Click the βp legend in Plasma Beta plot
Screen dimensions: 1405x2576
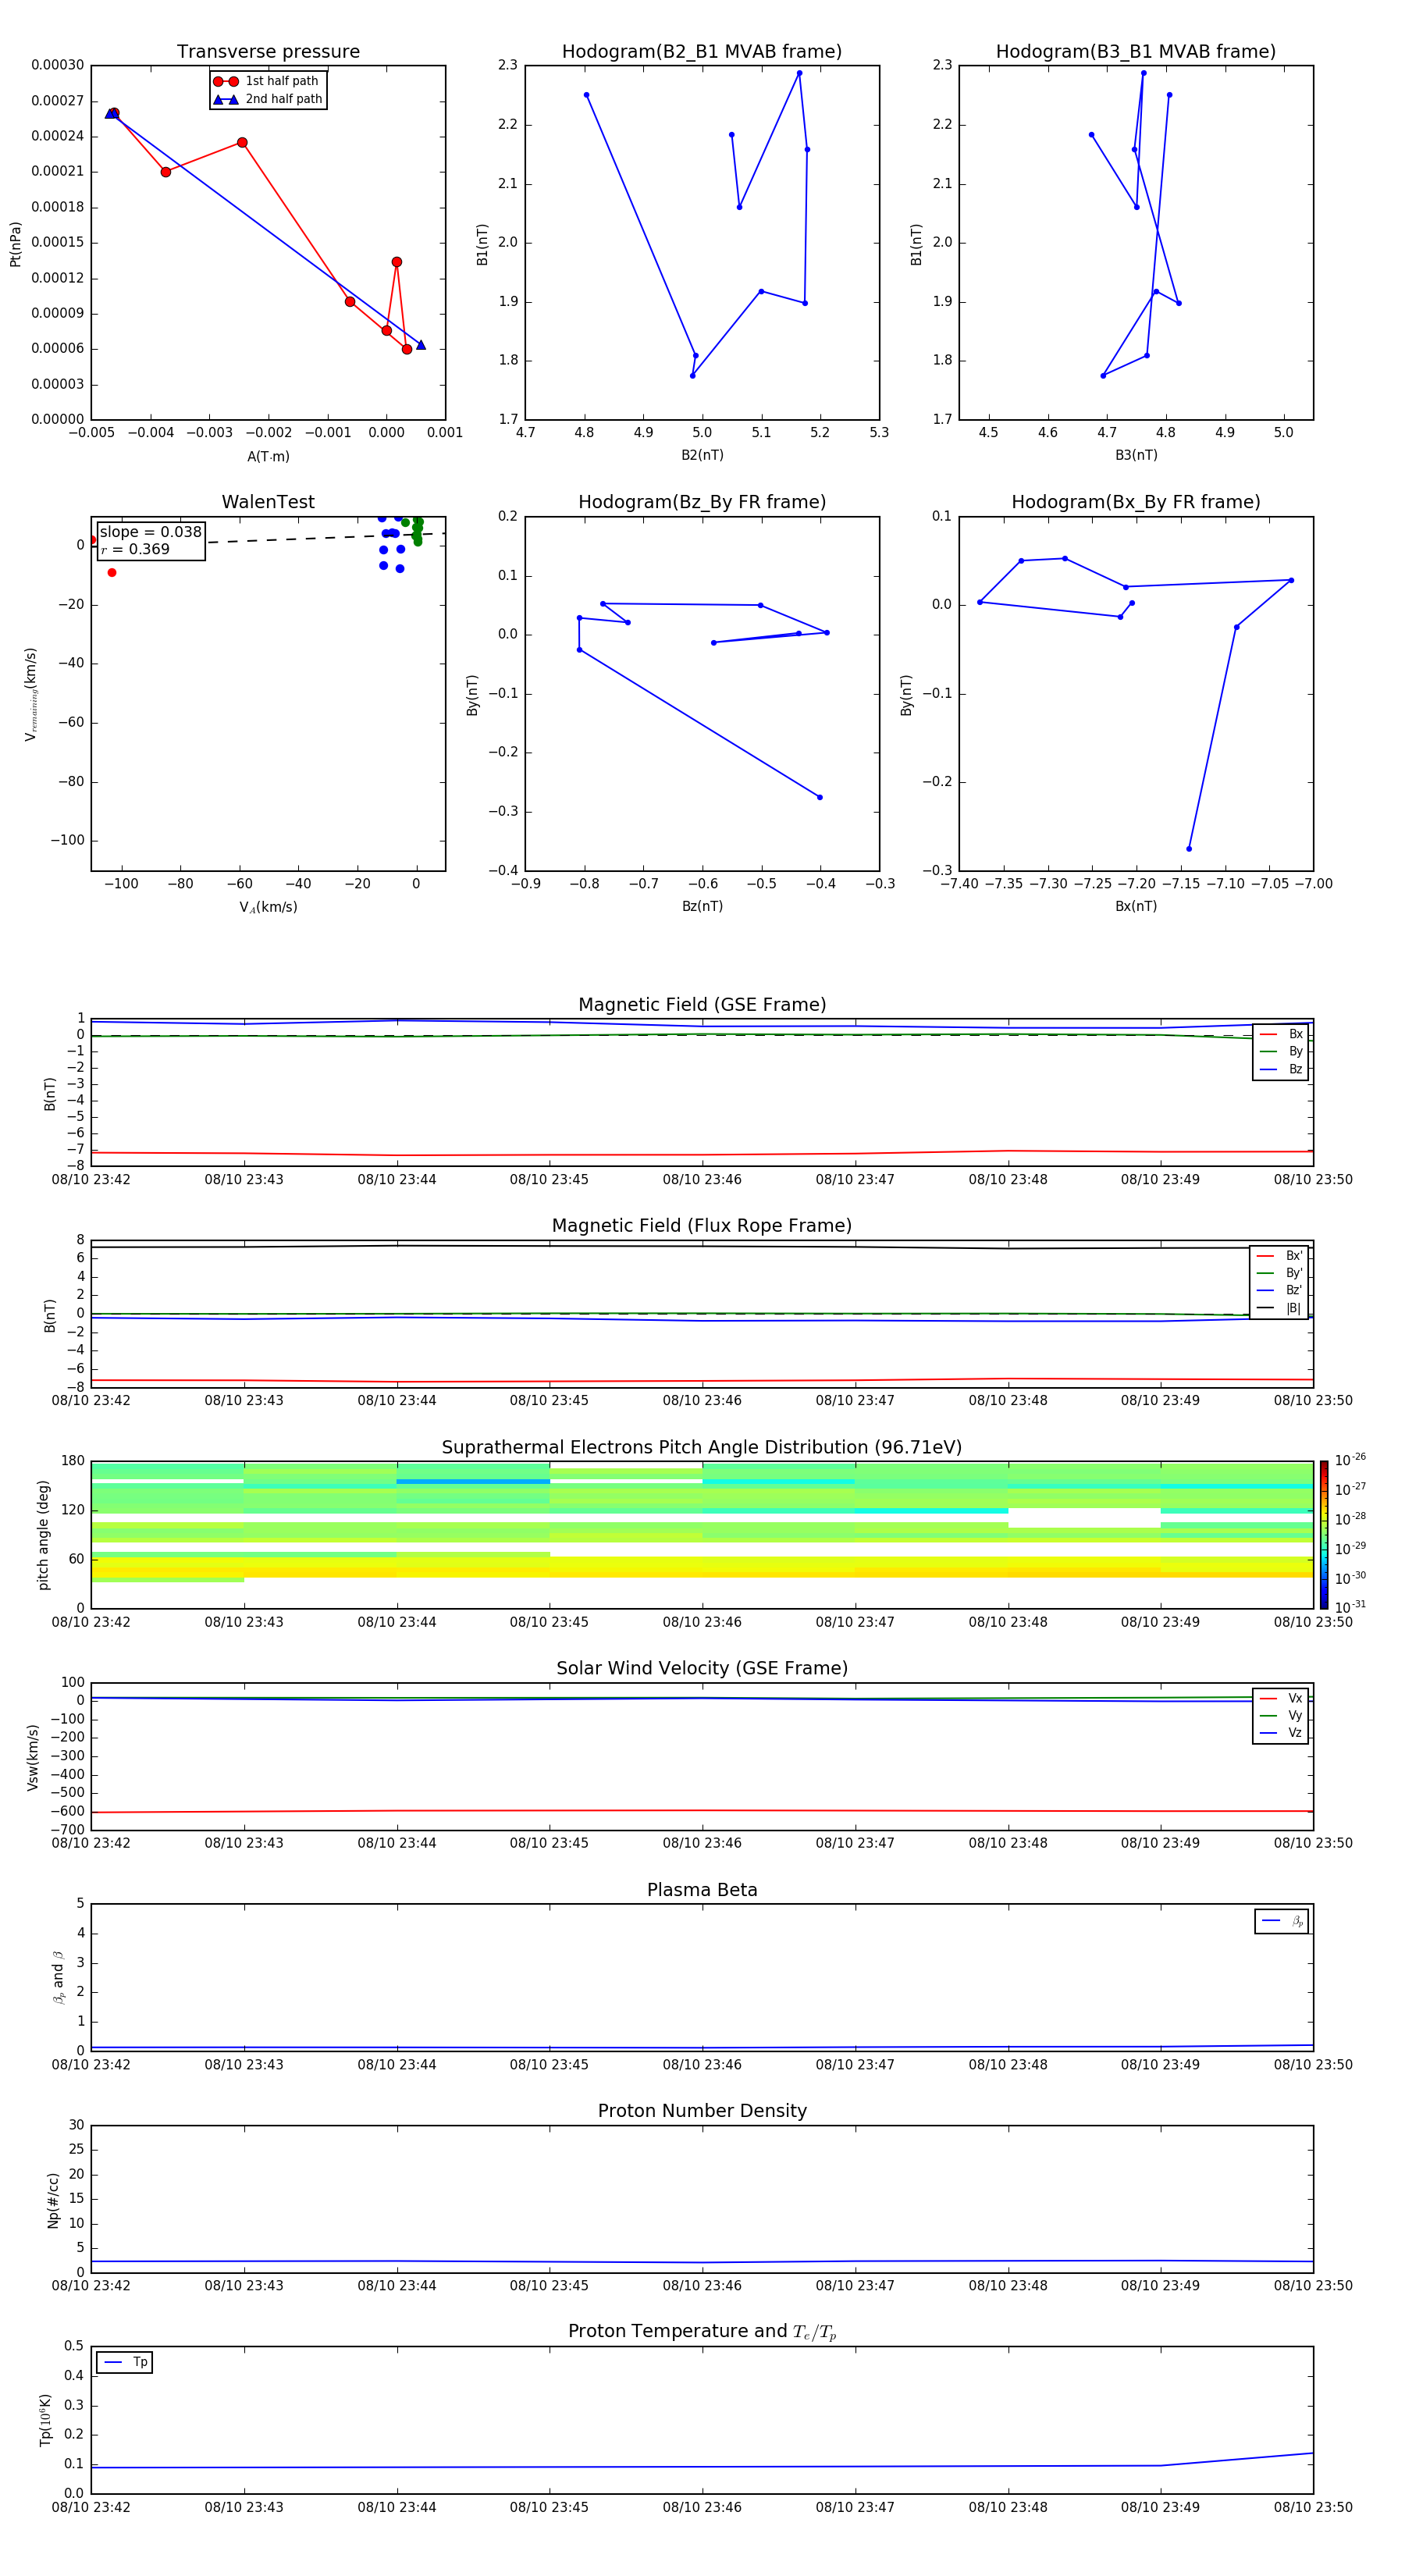tap(1282, 1921)
